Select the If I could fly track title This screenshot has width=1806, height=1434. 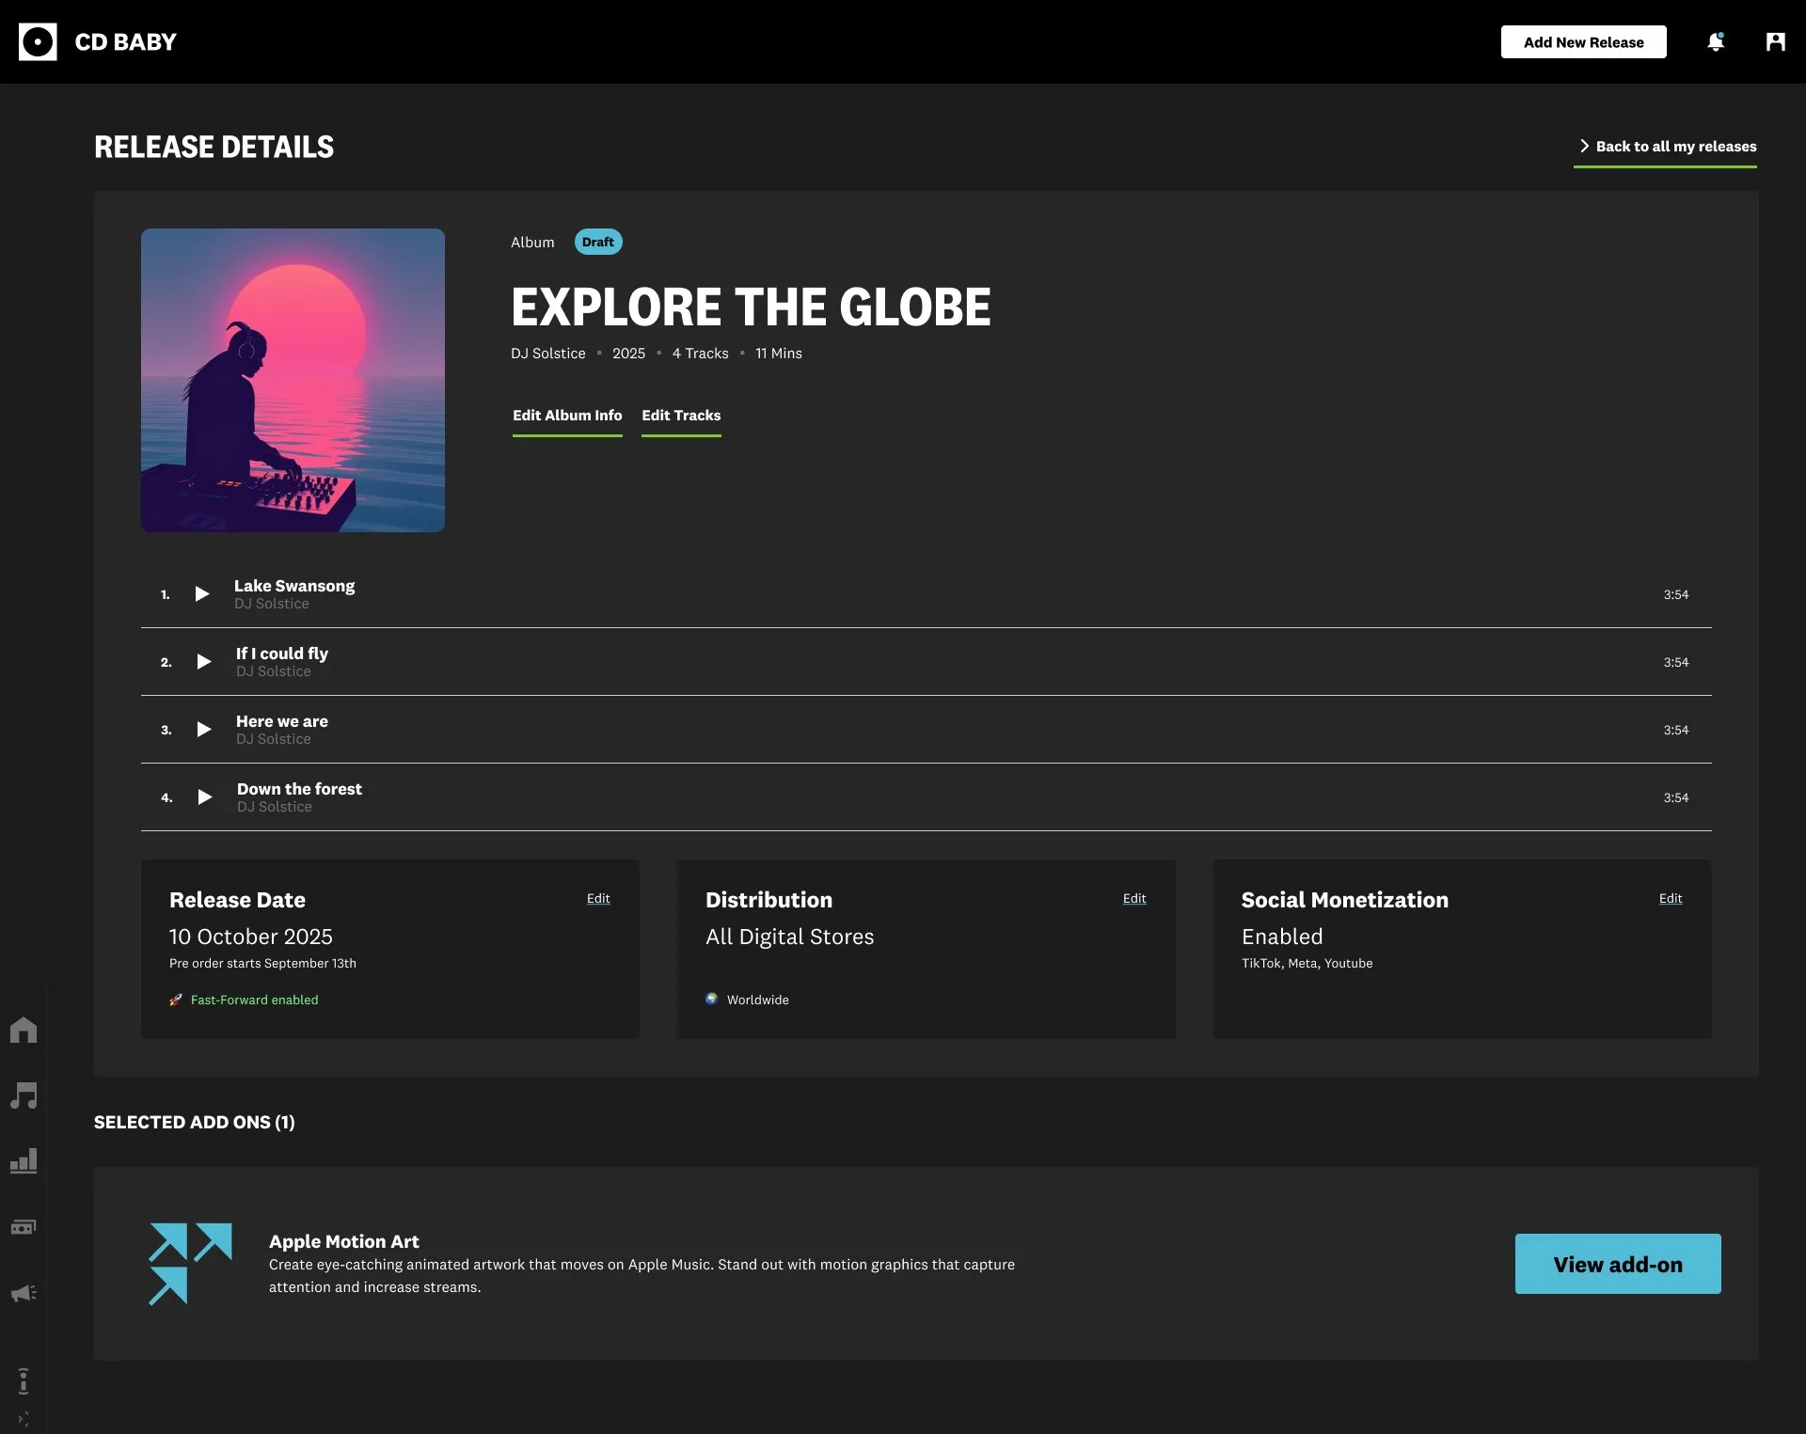[282, 654]
